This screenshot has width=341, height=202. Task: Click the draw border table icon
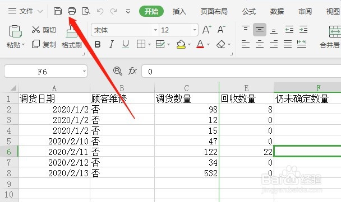point(160,44)
